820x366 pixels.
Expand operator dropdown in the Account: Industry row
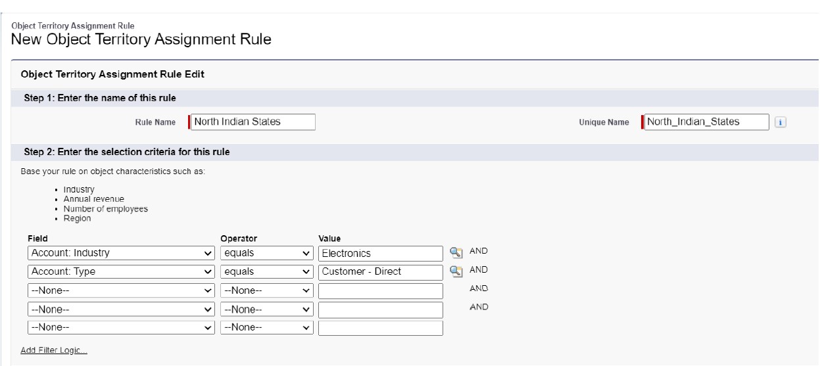pos(266,253)
